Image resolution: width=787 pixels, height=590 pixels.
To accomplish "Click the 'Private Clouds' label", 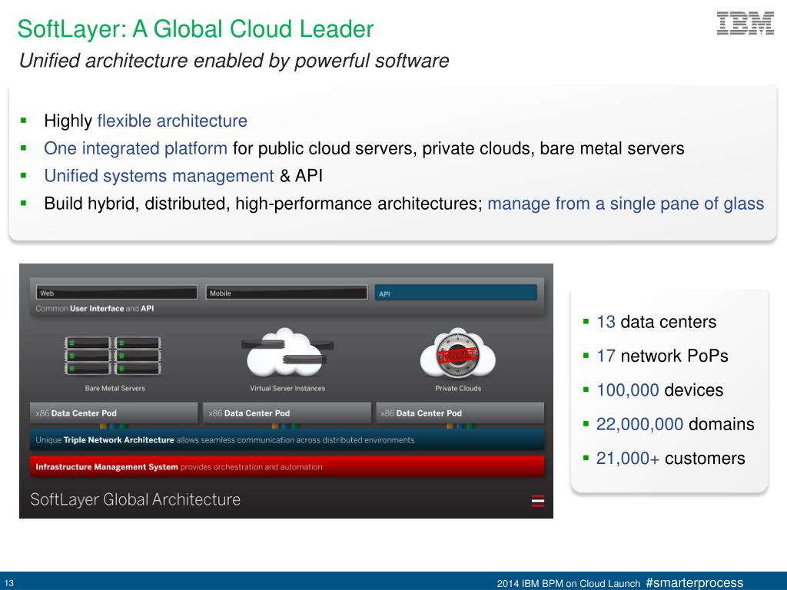I will [458, 388].
